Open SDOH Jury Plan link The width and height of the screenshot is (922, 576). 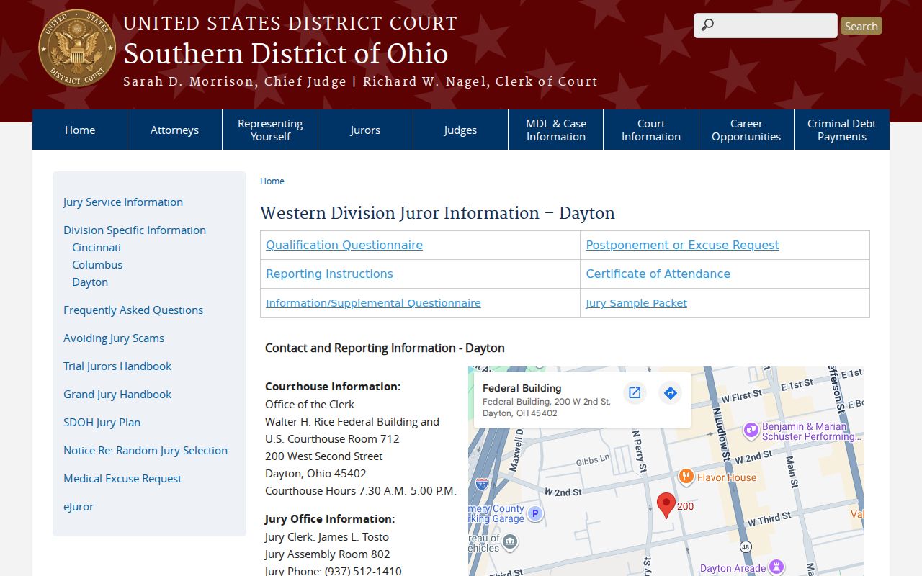102,423
